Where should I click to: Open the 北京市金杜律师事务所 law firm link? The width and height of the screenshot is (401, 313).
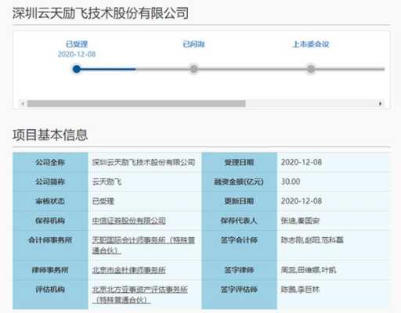pyautogui.click(x=128, y=270)
